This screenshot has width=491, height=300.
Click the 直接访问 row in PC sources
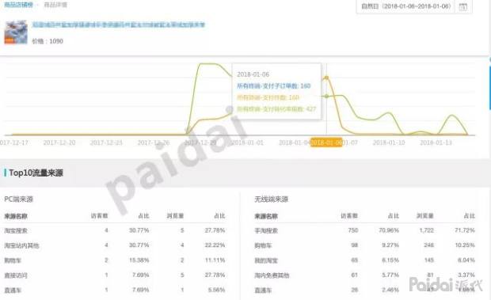click(x=115, y=275)
